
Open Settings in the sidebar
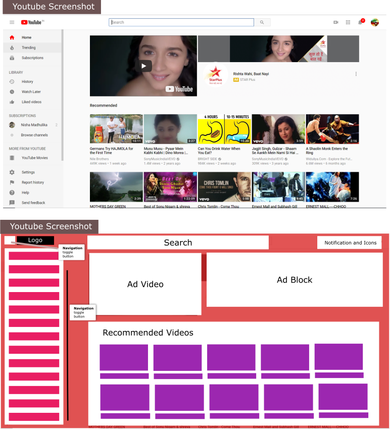[x=33, y=172]
